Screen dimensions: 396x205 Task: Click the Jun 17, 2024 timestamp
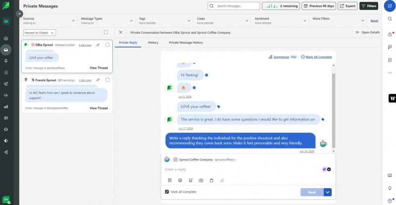coord(186,128)
